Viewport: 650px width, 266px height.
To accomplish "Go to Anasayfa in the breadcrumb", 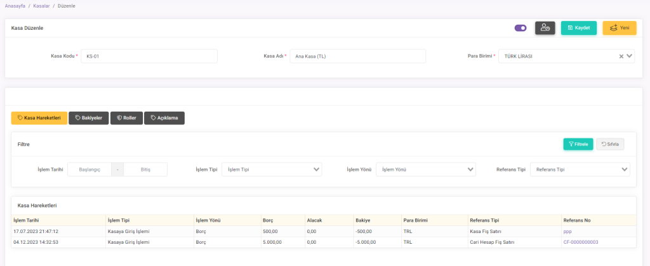I will pyautogui.click(x=16, y=6).
